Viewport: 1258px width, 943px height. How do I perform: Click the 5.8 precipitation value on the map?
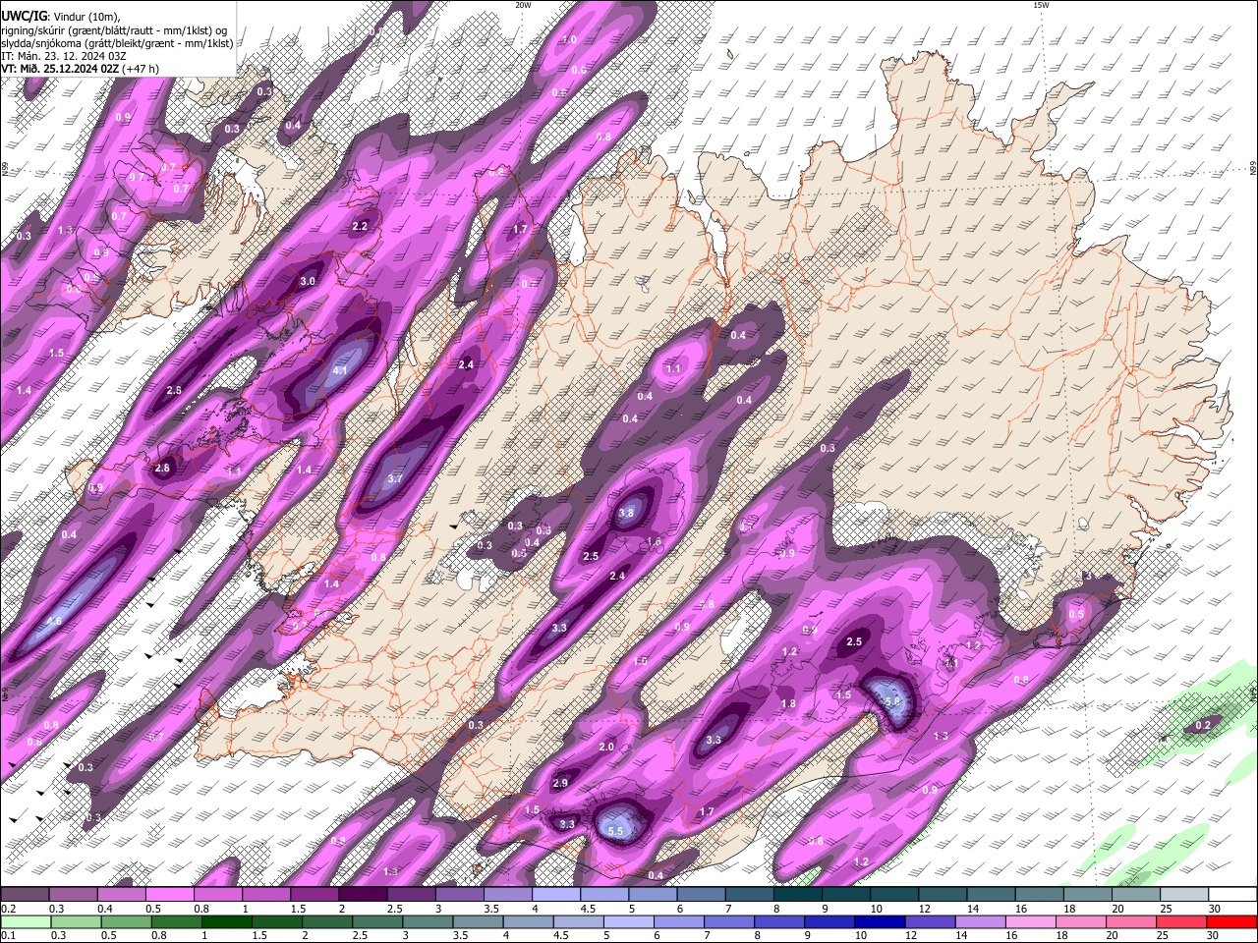892,701
